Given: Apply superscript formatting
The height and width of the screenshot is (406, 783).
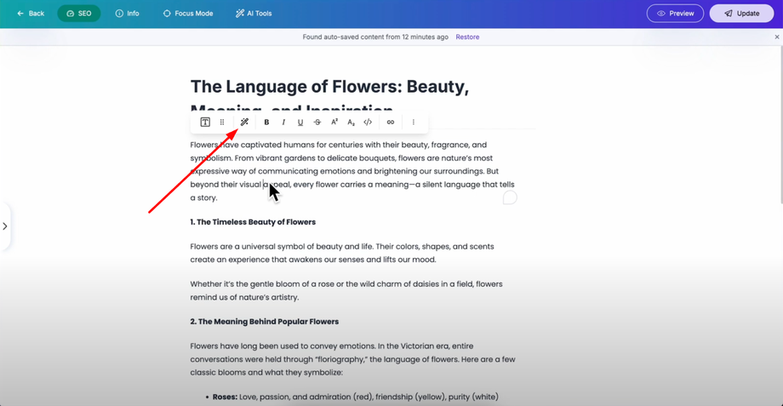Looking at the screenshot, I should click(334, 123).
